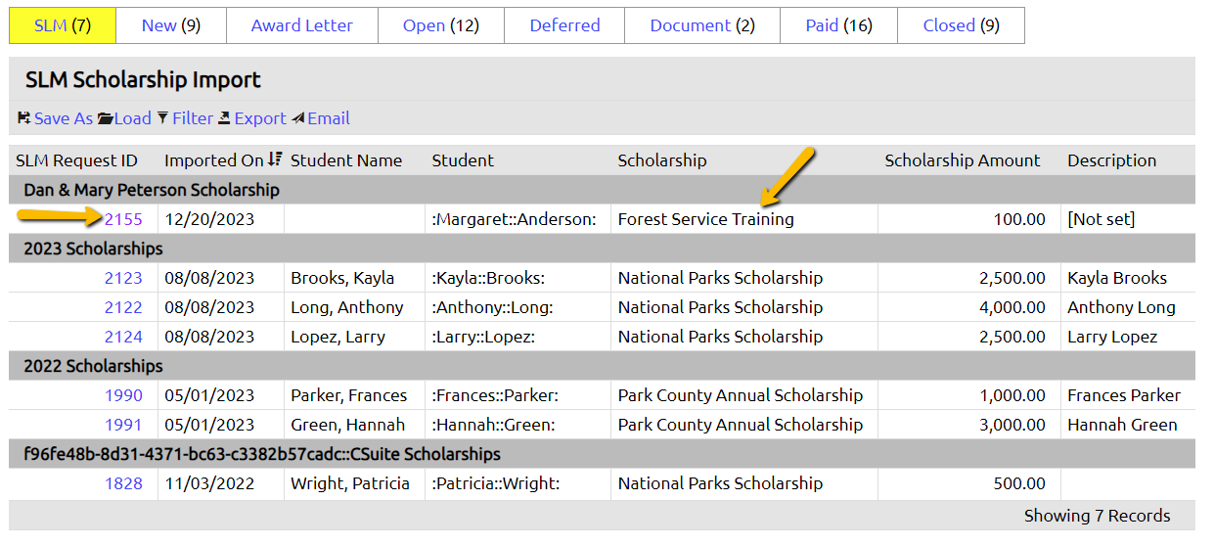Viewport: 1215px width, 546px height.
Task: Click the Load folder icon
Action: pyautogui.click(x=105, y=118)
